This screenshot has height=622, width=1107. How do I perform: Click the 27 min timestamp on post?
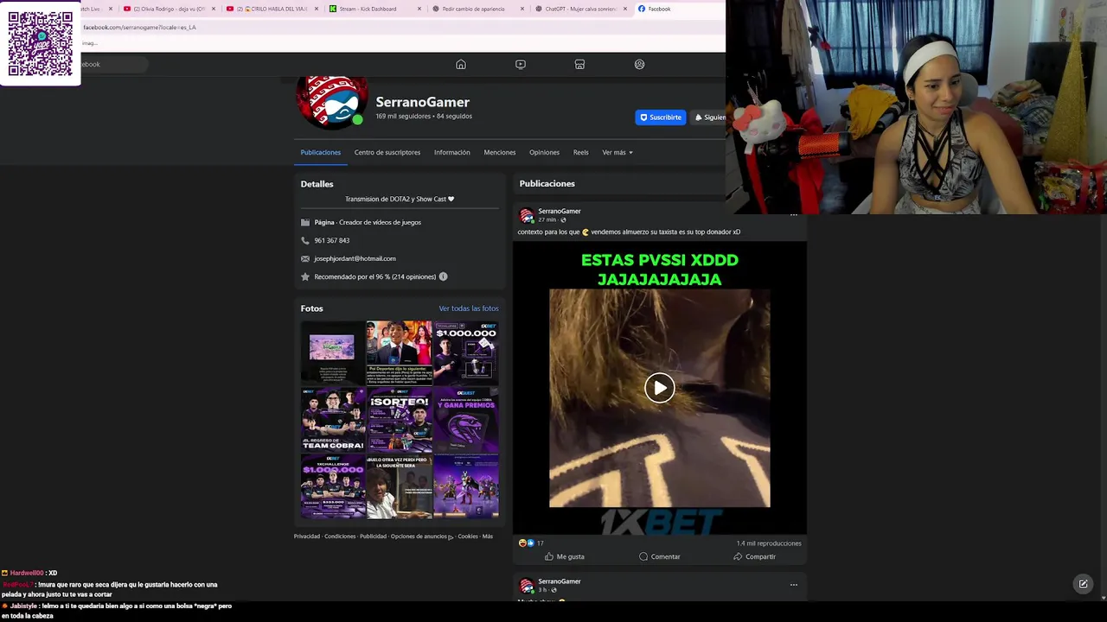[x=547, y=220]
